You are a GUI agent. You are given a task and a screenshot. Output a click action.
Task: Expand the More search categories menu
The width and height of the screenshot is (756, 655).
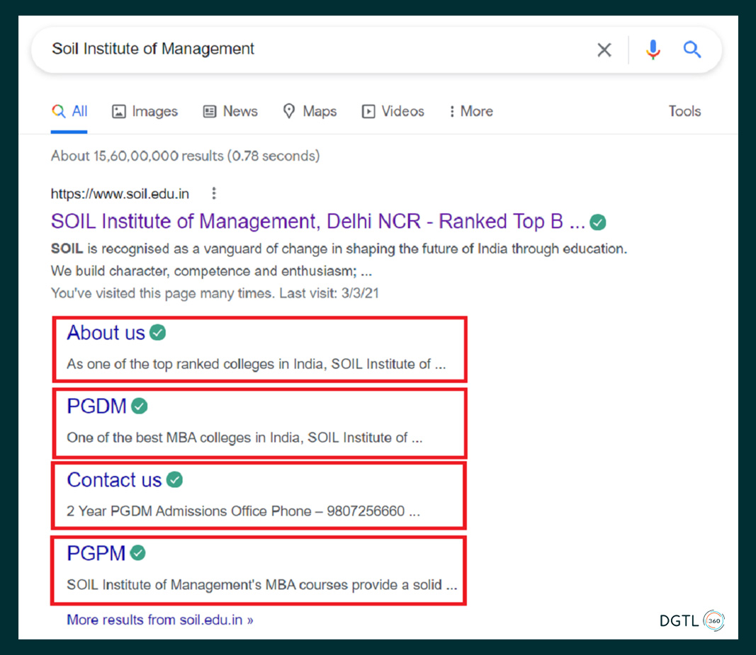470,111
